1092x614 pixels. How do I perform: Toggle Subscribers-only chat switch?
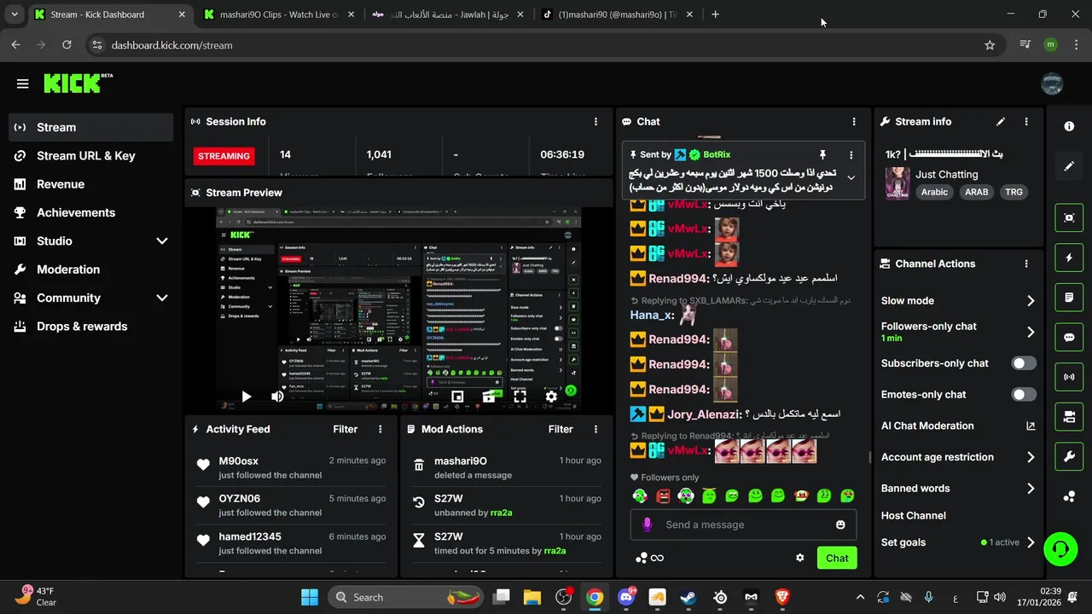click(x=1024, y=363)
